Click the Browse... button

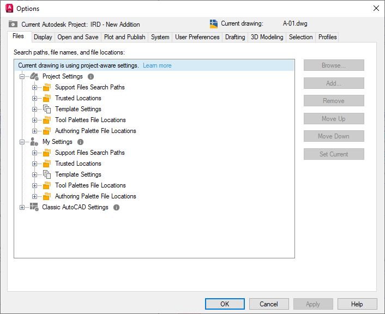pyautogui.click(x=334, y=65)
